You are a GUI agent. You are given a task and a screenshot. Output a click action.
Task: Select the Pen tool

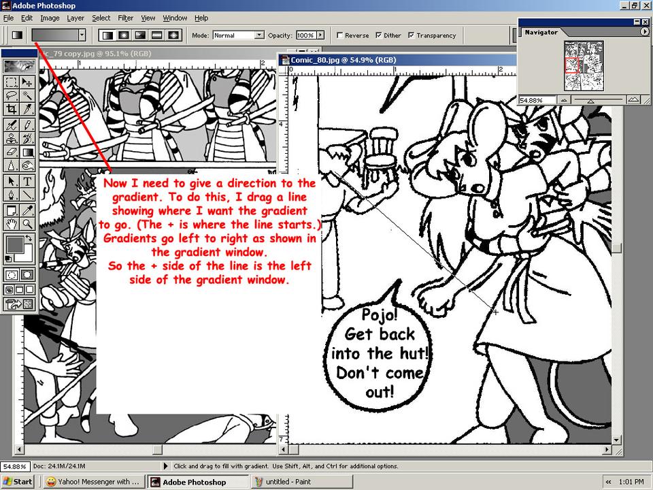click(x=12, y=195)
